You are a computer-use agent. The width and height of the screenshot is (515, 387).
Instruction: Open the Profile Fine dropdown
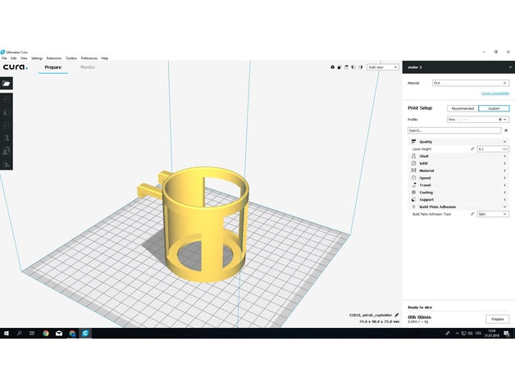[x=478, y=119]
